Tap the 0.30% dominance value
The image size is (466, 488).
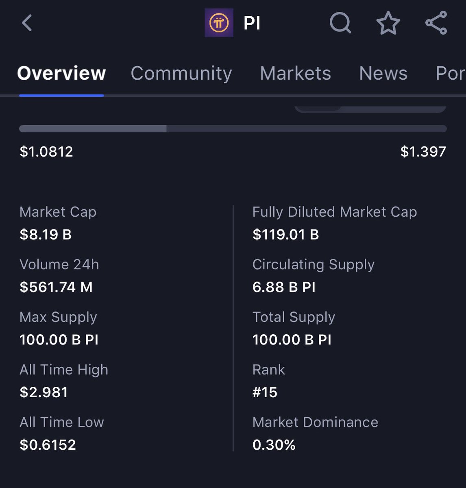(x=274, y=444)
